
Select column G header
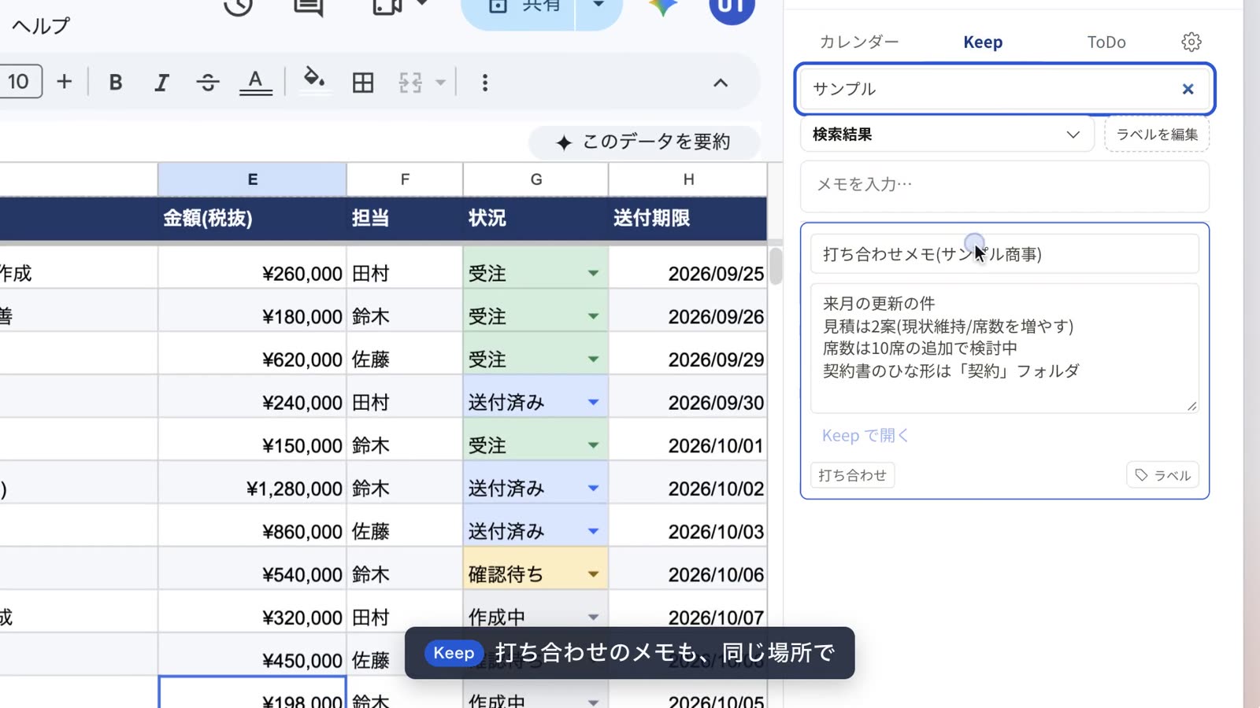535,179
